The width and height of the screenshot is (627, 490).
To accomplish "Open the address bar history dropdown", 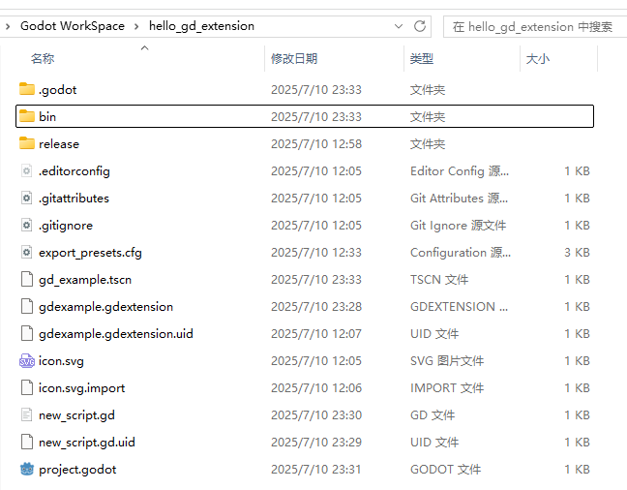I will click(x=399, y=26).
